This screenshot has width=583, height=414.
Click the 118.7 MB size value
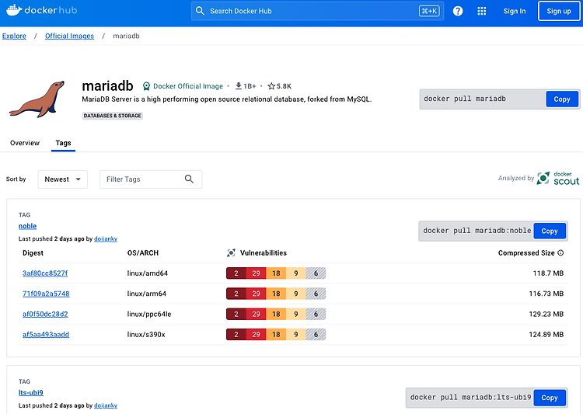[548, 273]
